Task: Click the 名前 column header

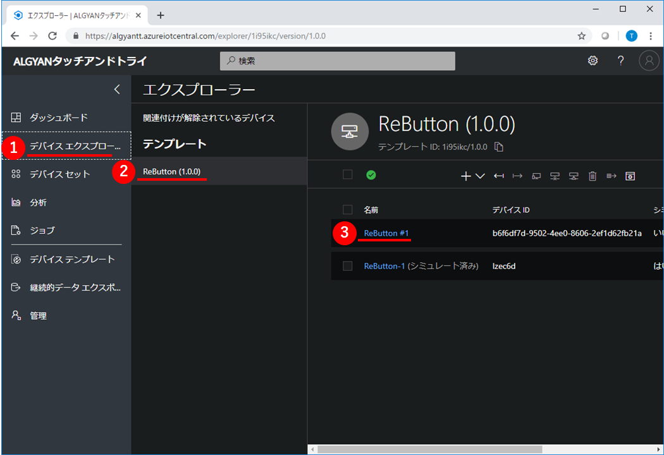Action: [371, 210]
